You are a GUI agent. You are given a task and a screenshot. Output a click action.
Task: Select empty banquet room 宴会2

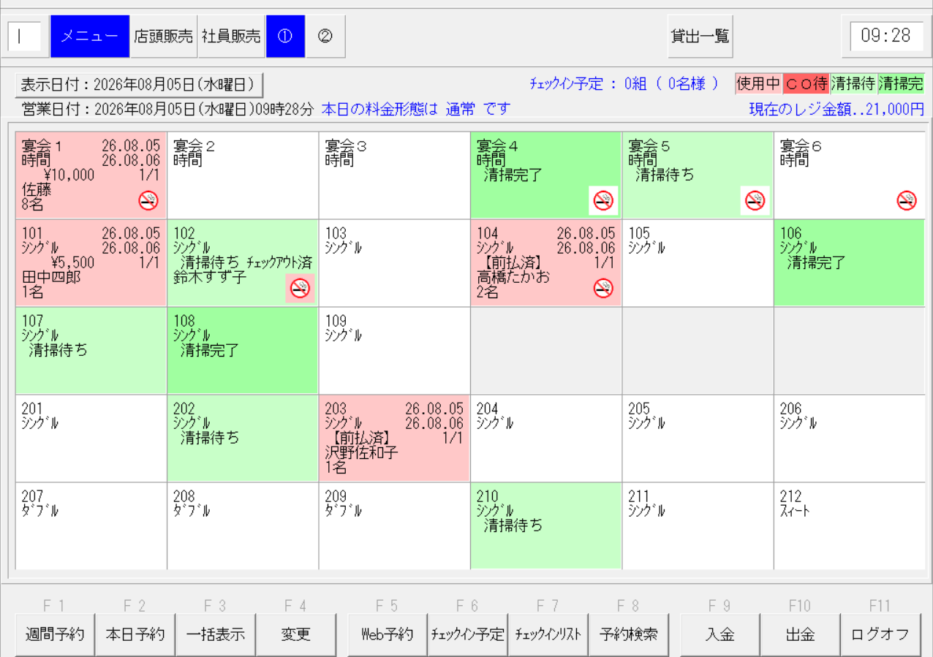(x=243, y=175)
